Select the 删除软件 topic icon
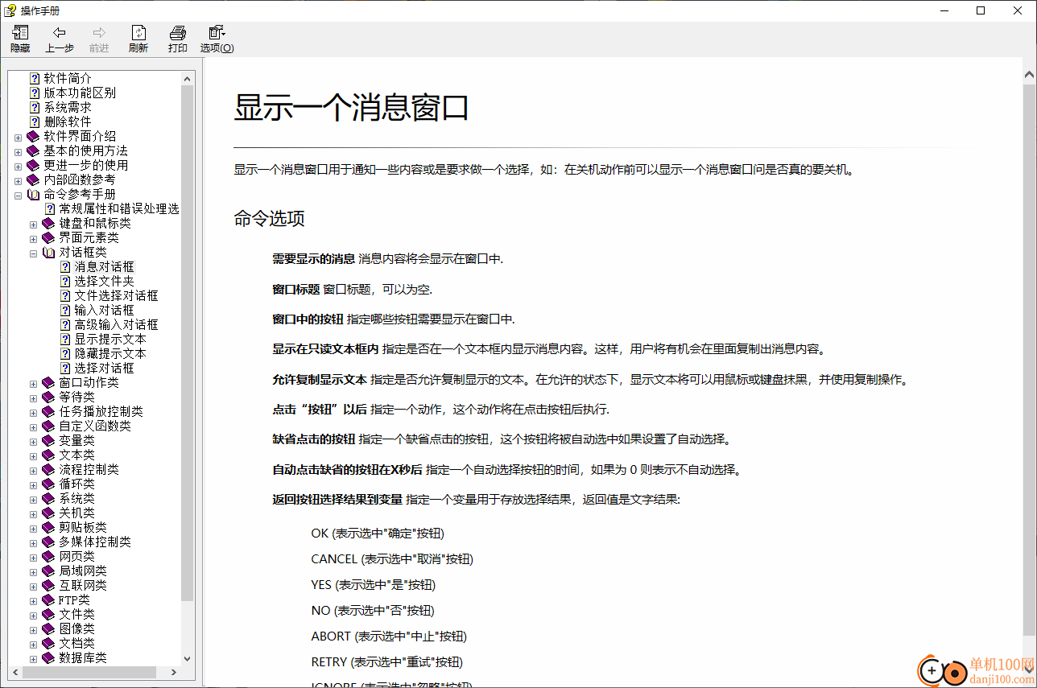Image resolution: width=1037 pixels, height=688 pixels. pos(35,122)
